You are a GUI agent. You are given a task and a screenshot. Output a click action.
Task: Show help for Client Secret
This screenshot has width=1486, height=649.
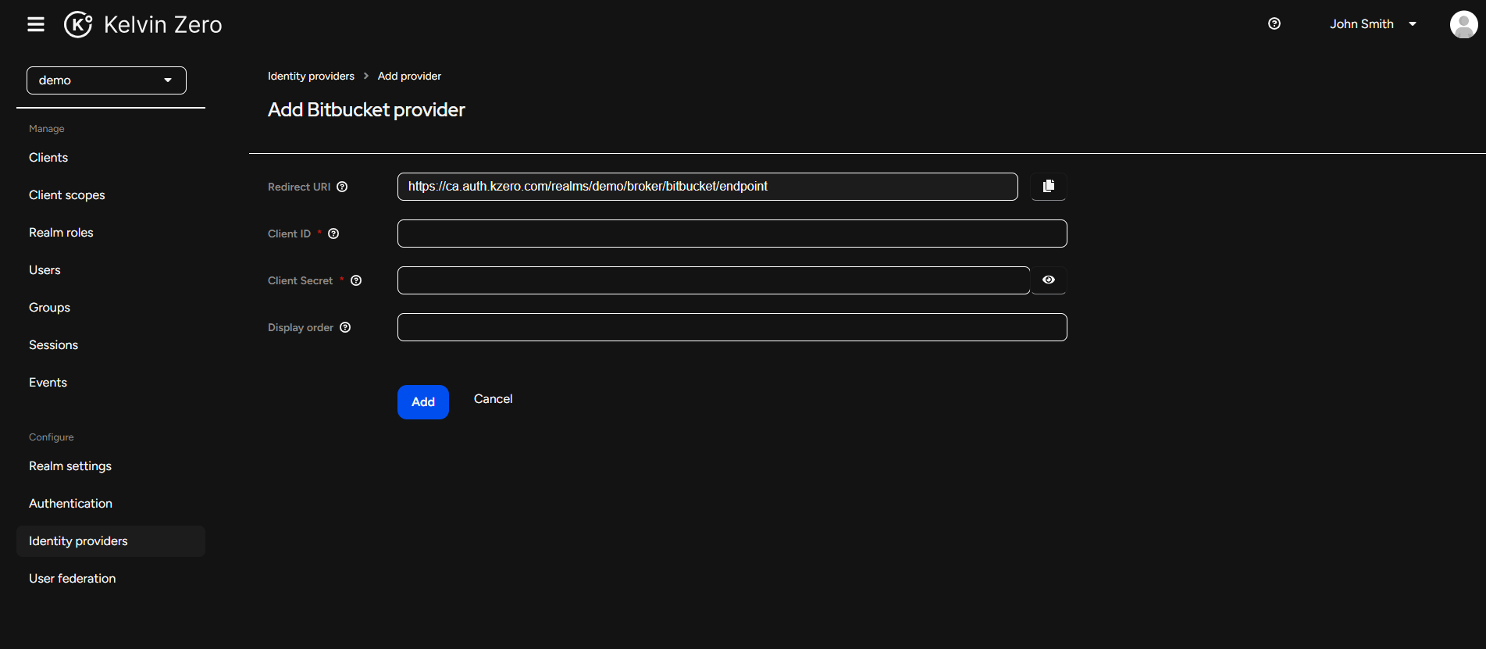click(x=356, y=280)
